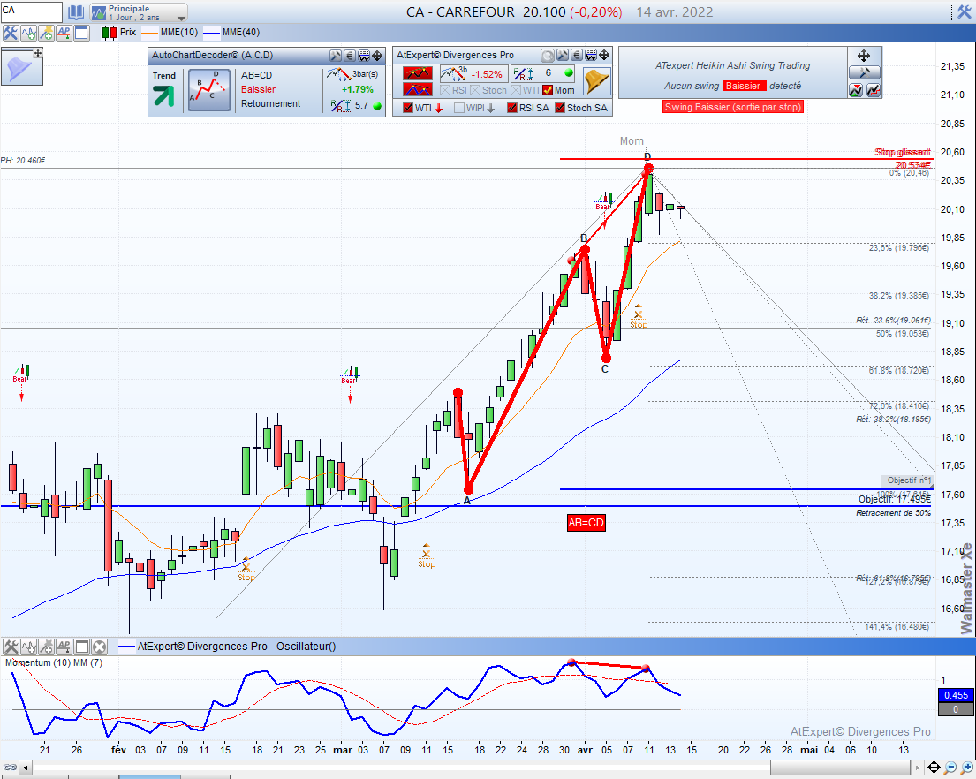Click Divergences Pro move cross icon
976x779 pixels.
(604, 56)
